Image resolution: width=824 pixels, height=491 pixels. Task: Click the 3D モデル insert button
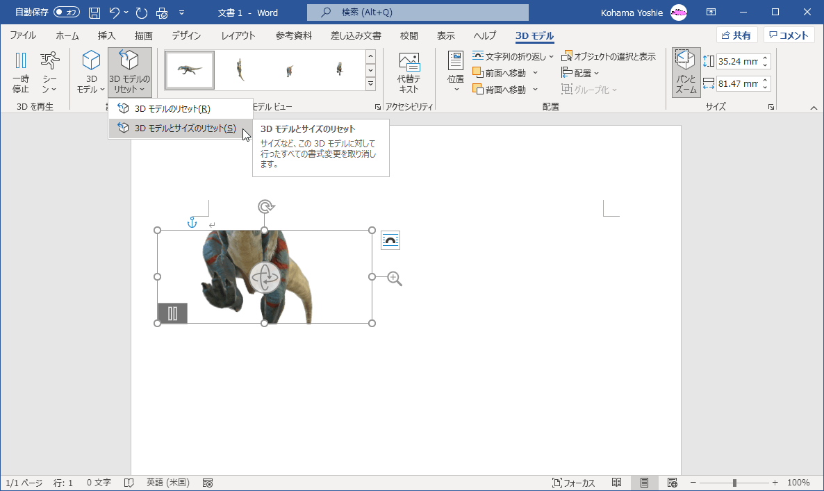[x=91, y=72]
